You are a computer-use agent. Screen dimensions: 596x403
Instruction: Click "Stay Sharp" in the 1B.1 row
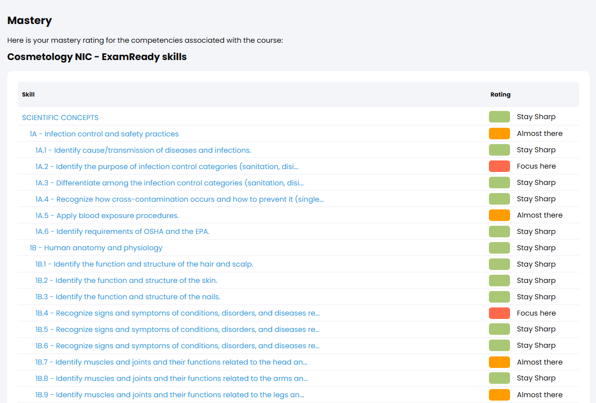click(536, 264)
